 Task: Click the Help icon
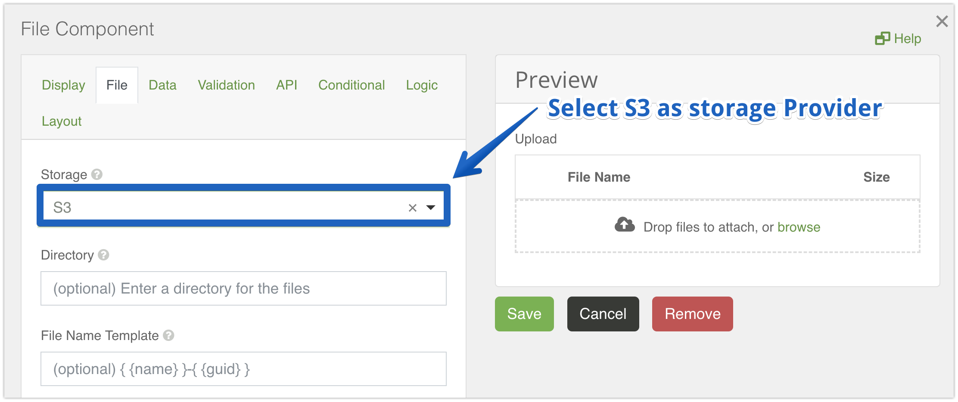pos(882,39)
